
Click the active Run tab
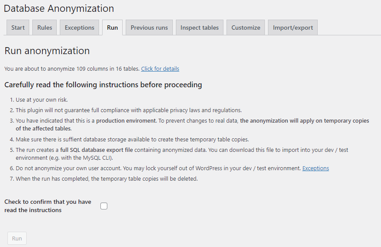point(112,27)
